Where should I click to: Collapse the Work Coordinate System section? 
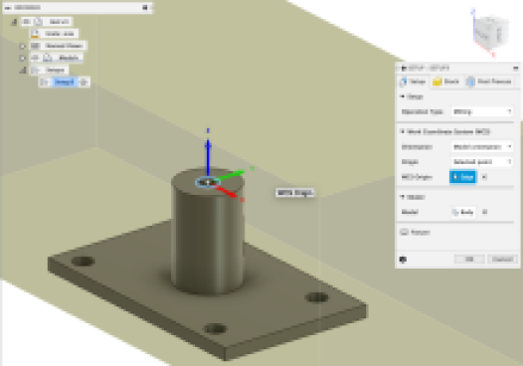445,132
